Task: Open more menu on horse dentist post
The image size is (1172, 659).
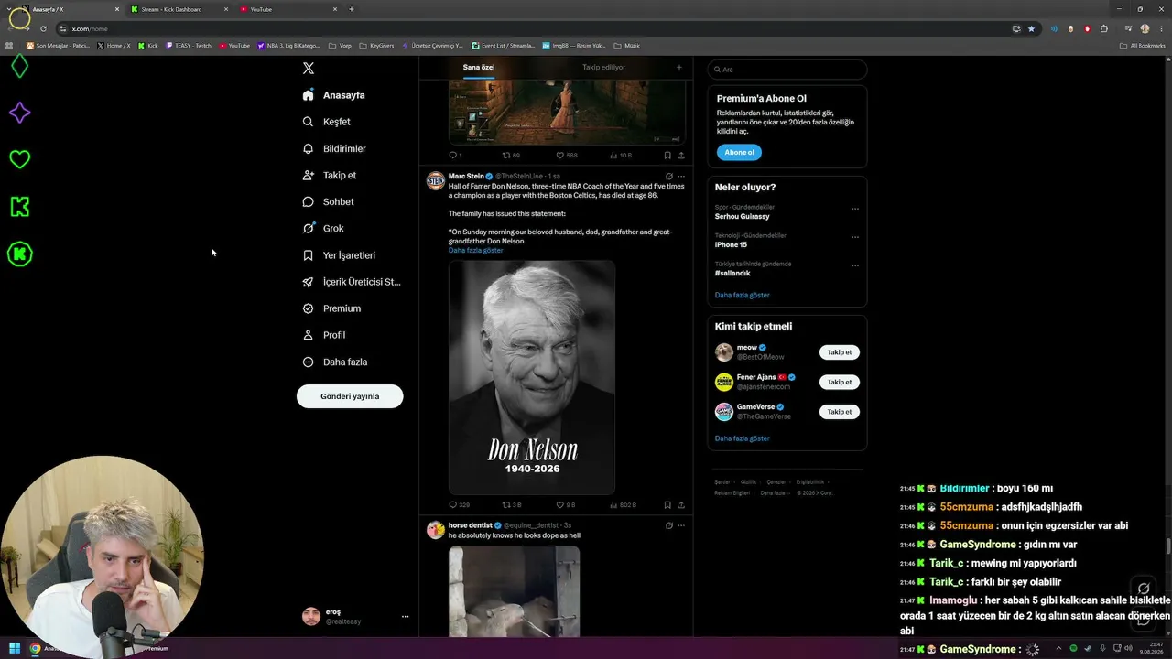Action: [x=681, y=525]
